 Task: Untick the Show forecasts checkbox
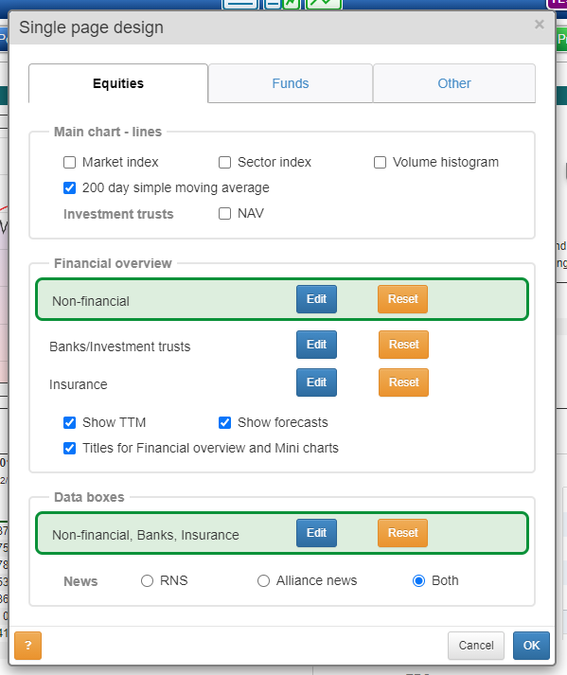[x=224, y=423]
